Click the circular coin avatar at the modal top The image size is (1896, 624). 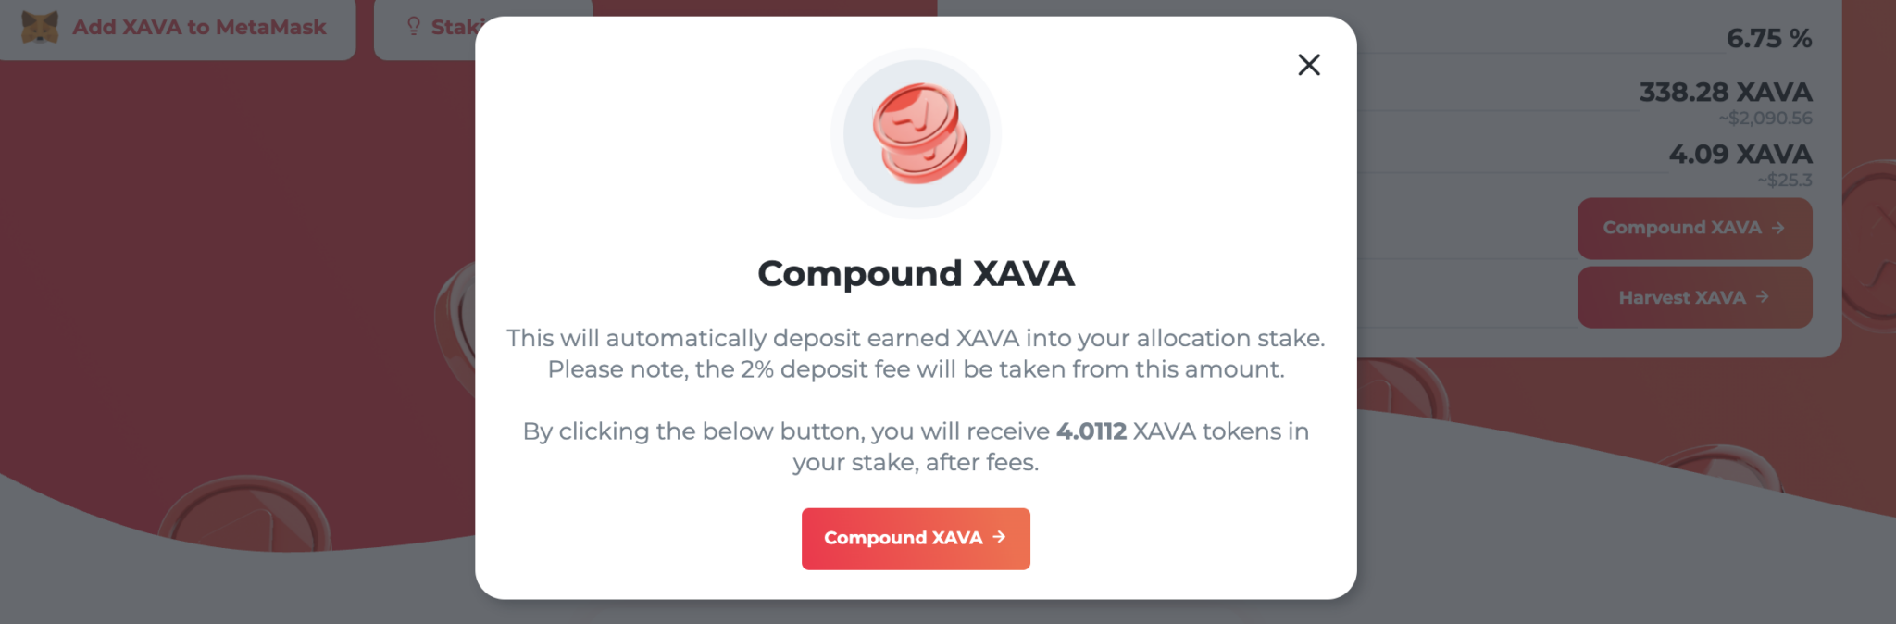coord(916,132)
